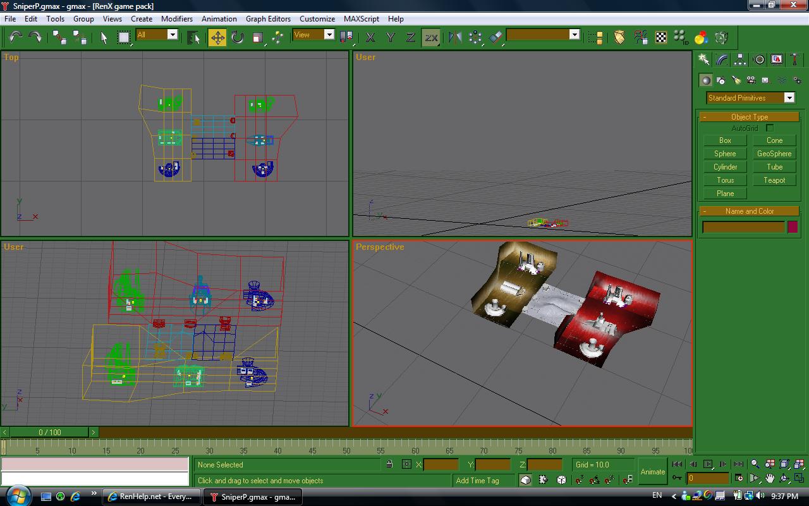This screenshot has height=506, width=809.
Task: Open the Utilities hammer panel
Action: pos(795,59)
